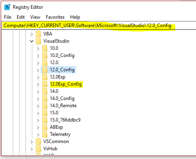Image resolution: width=196 pixels, height=159 pixels.
Task: Expand the 15.0_766ddbc9 key
Action: click(x=38, y=120)
